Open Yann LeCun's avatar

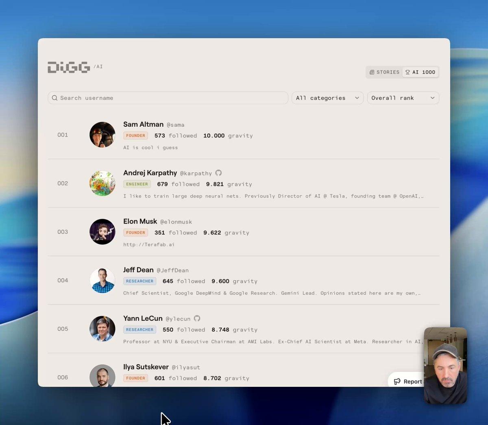tap(102, 329)
